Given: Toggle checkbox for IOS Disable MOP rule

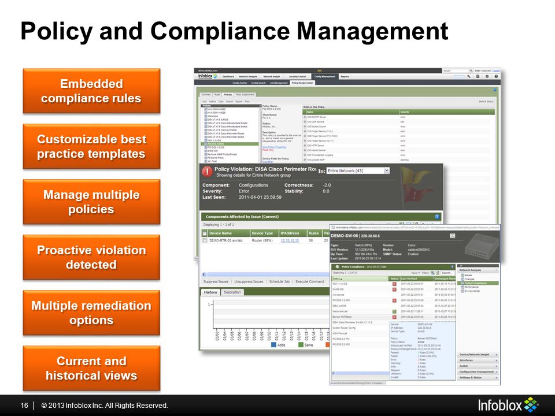Looking at the screenshot, I should [x=305, y=159].
